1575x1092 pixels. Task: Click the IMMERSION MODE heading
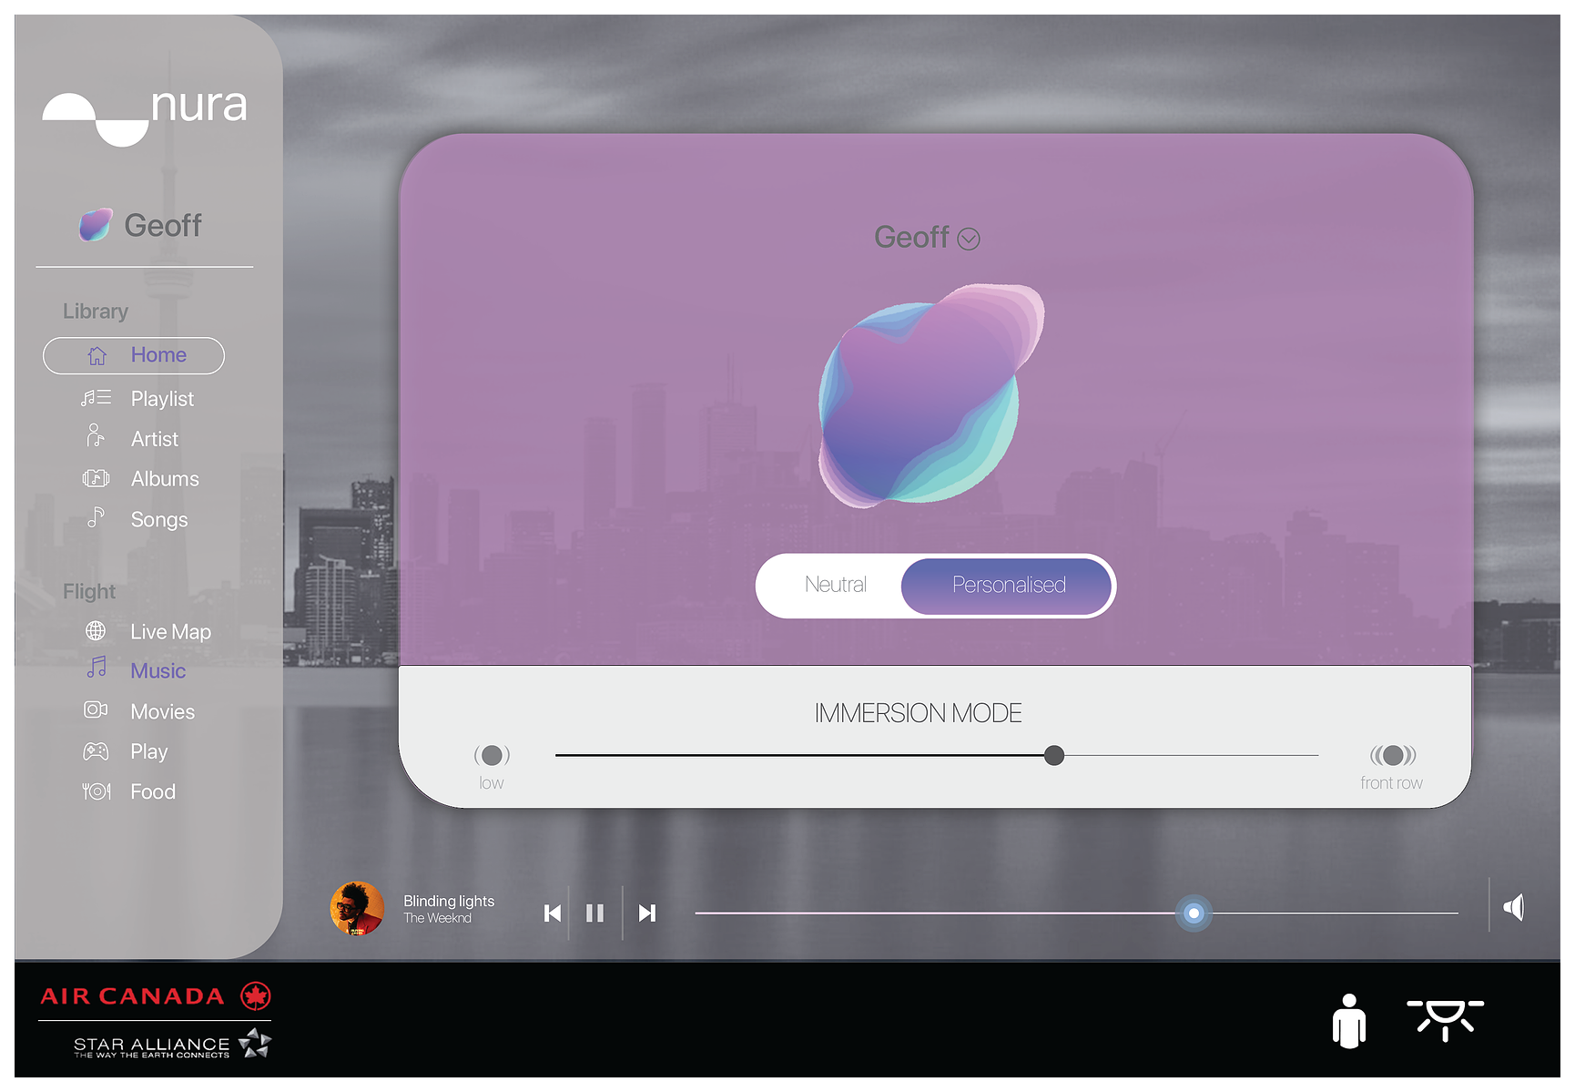tap(918, 713)
